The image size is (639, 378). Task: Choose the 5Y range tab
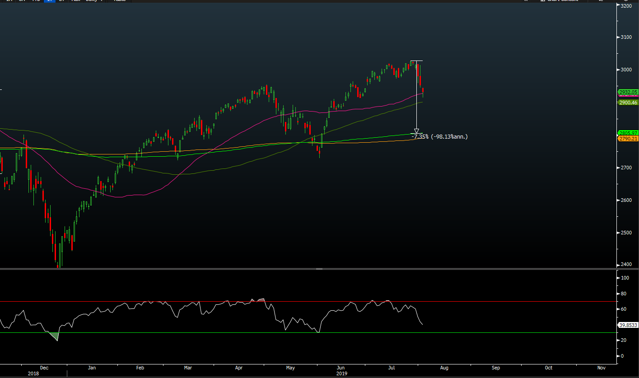tap(61, 1)
